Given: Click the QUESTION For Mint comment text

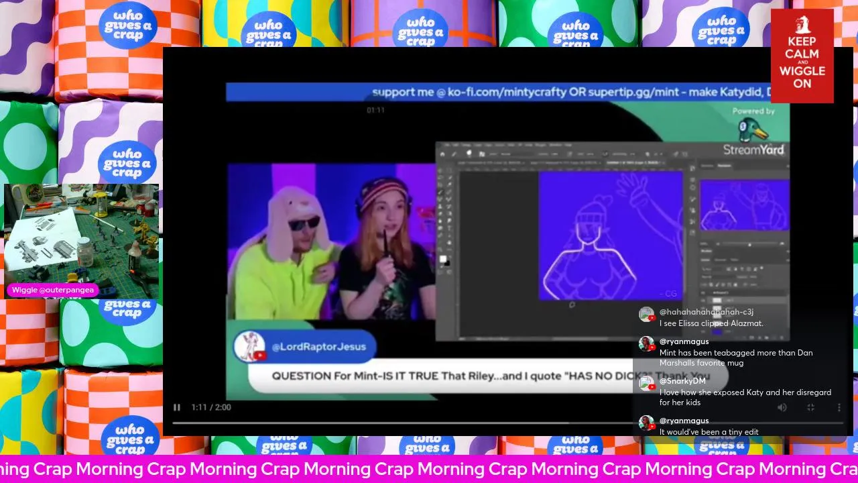Looking at the screenshot, I should [491, 376].
